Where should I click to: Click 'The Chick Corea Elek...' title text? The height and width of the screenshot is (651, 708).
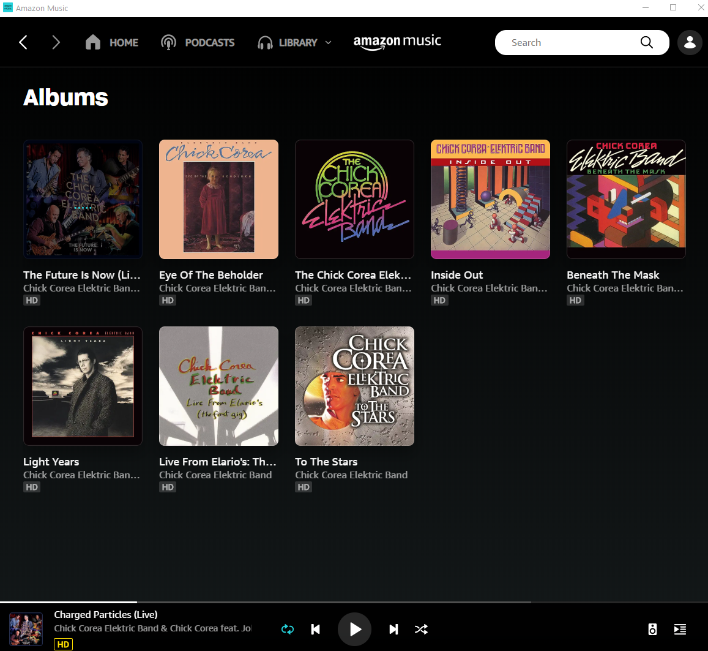pos(353,275)
